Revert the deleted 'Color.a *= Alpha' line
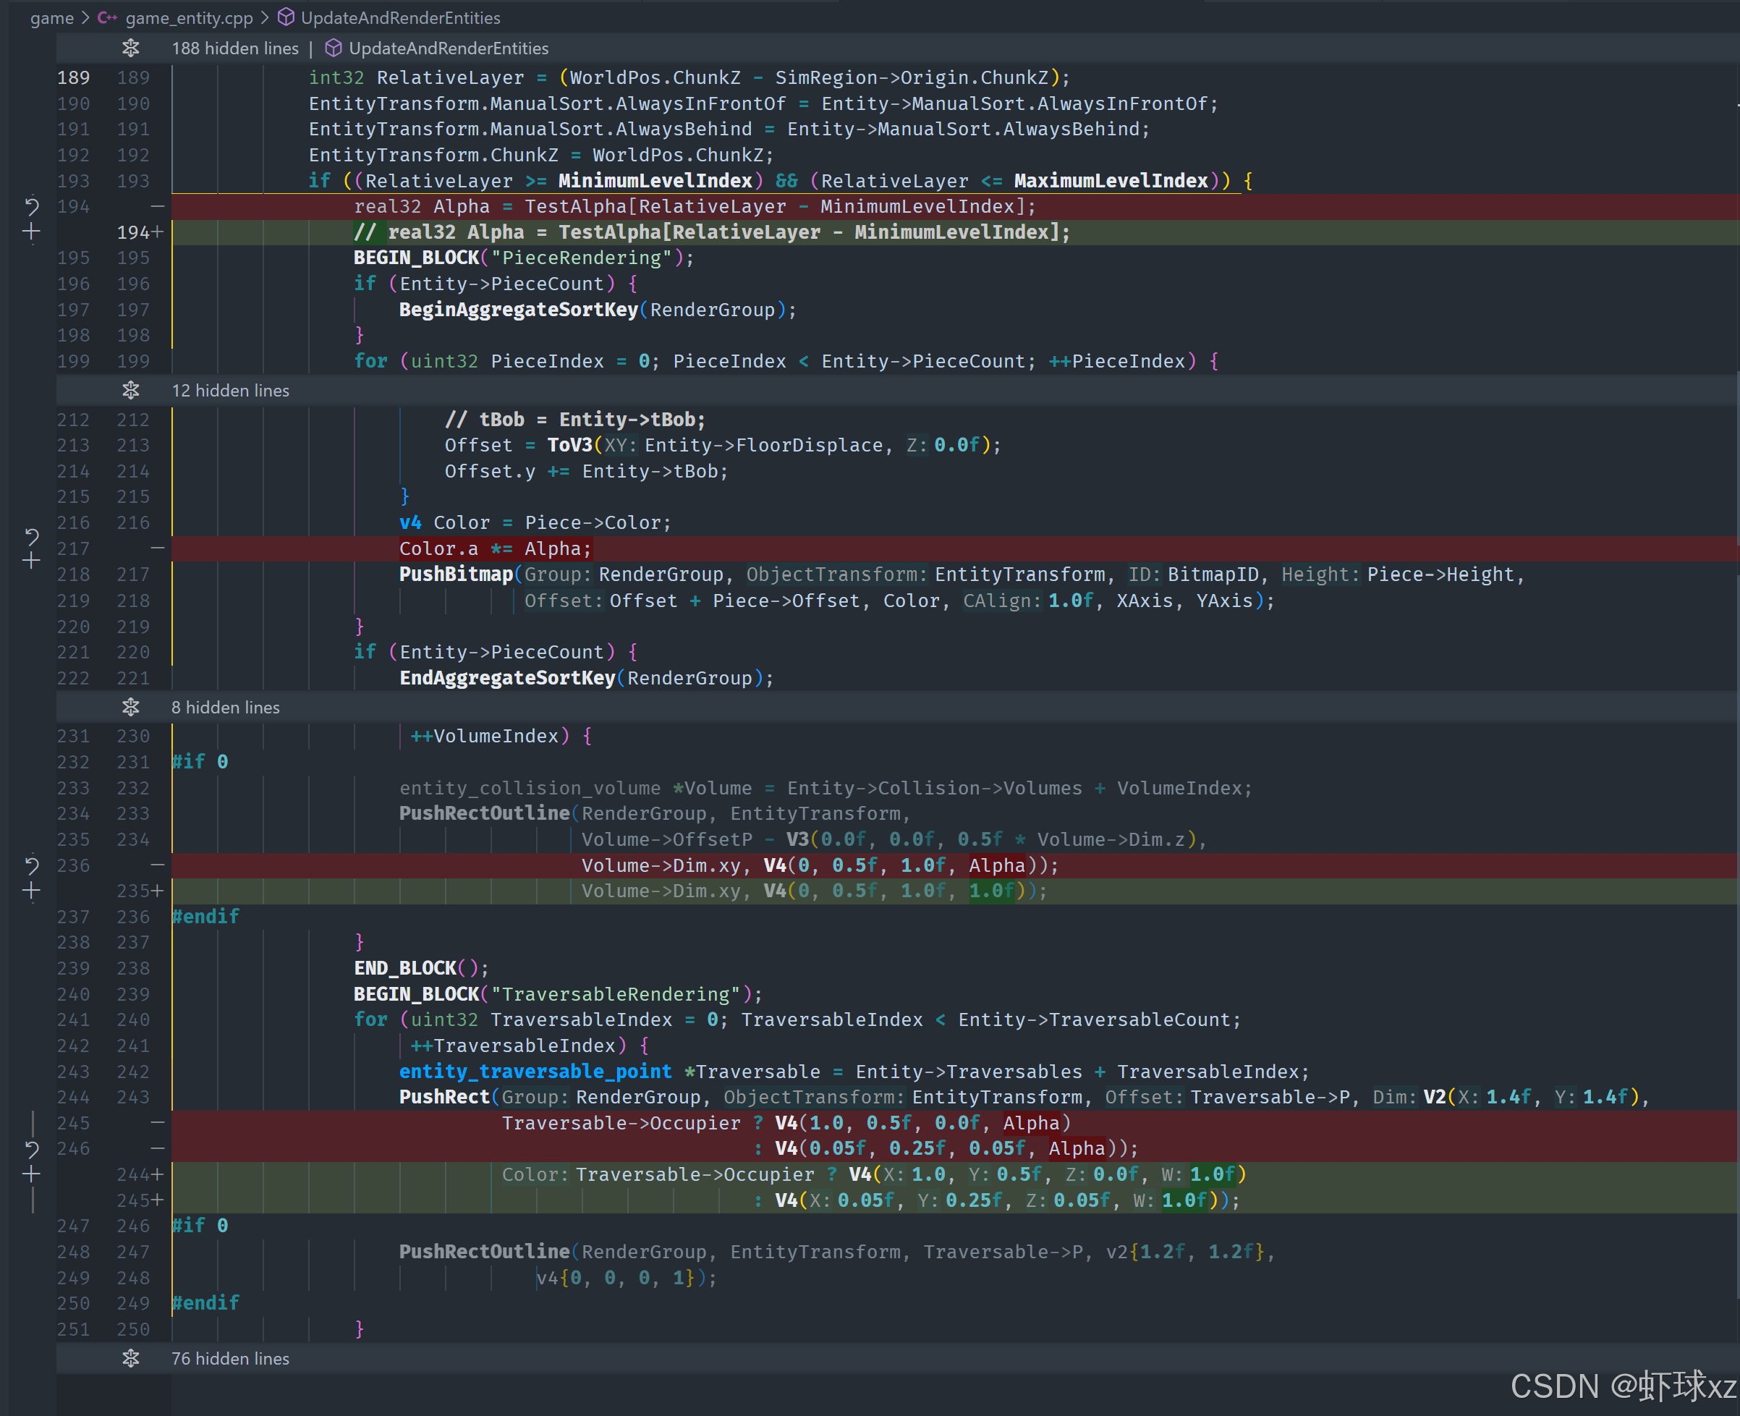 31,536
